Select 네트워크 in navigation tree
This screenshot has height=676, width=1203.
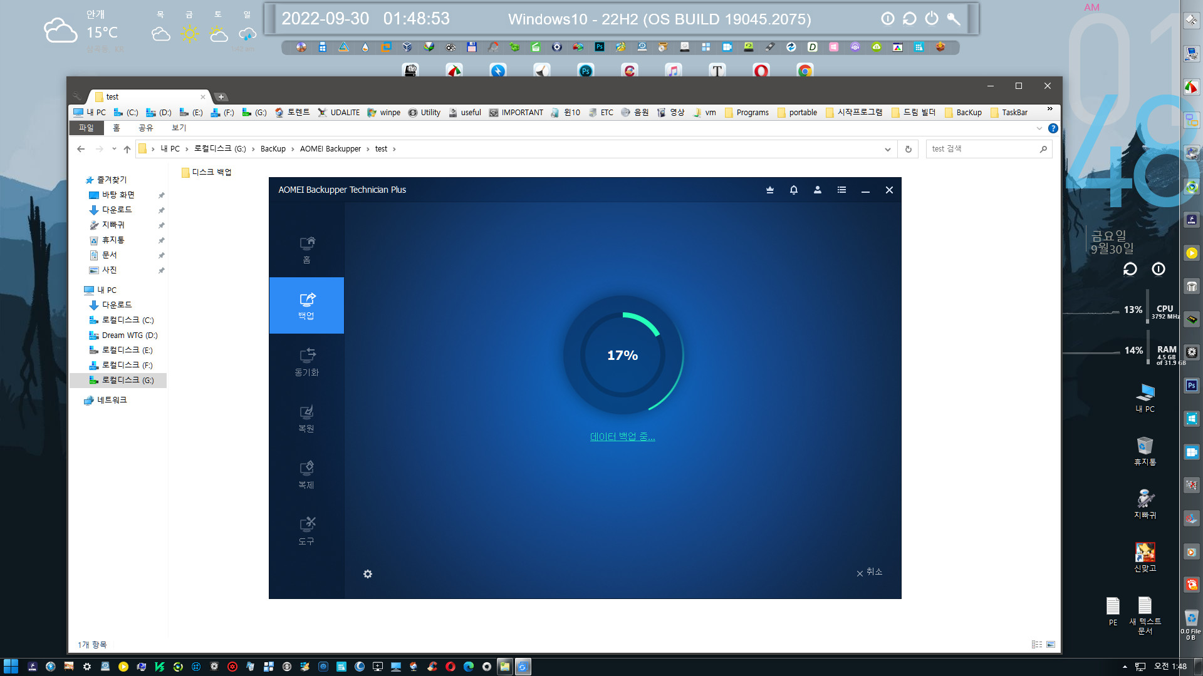click(105, 400)
